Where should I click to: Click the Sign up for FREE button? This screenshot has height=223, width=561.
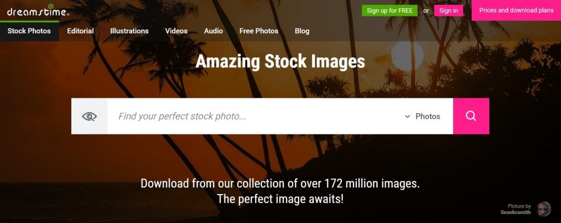coord(390,11)
